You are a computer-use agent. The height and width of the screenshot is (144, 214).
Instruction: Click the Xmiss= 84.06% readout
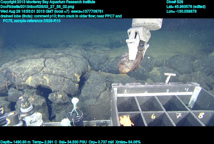(128, 142)
